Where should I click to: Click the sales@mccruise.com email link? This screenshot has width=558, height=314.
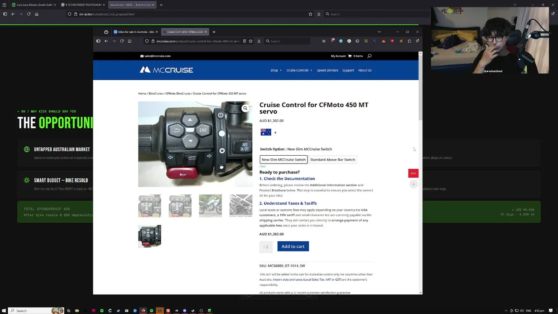coord(155,56)
